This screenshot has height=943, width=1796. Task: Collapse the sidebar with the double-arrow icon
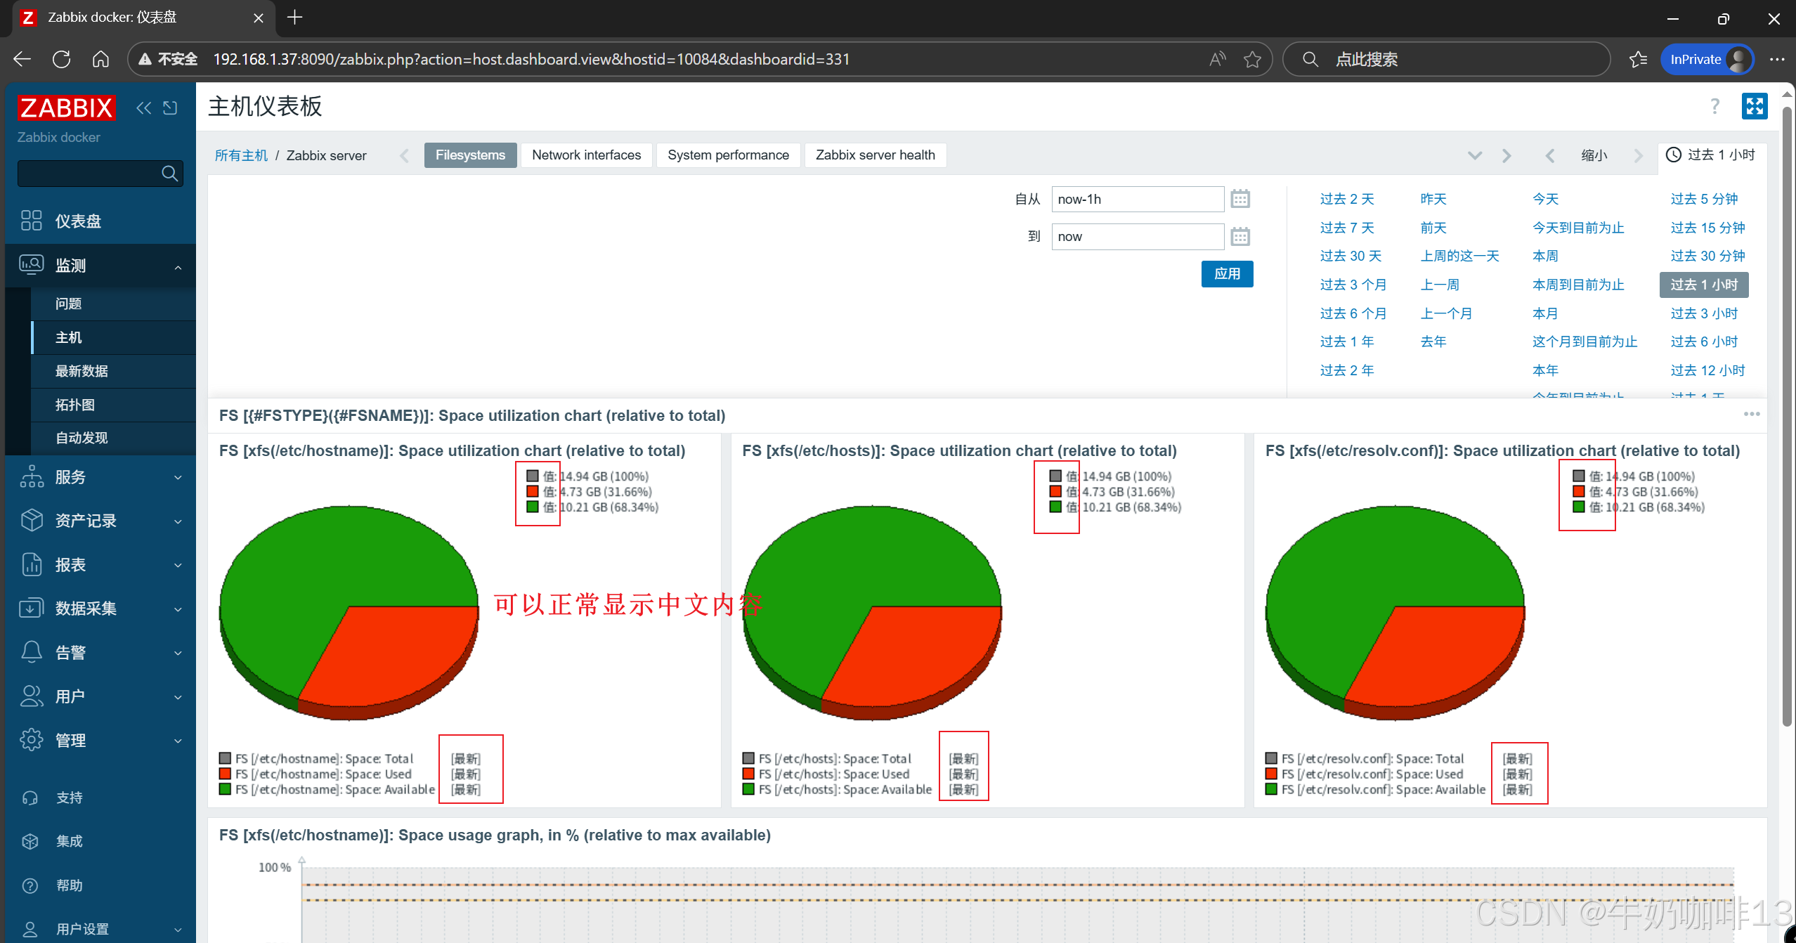[x=143, y=108]
